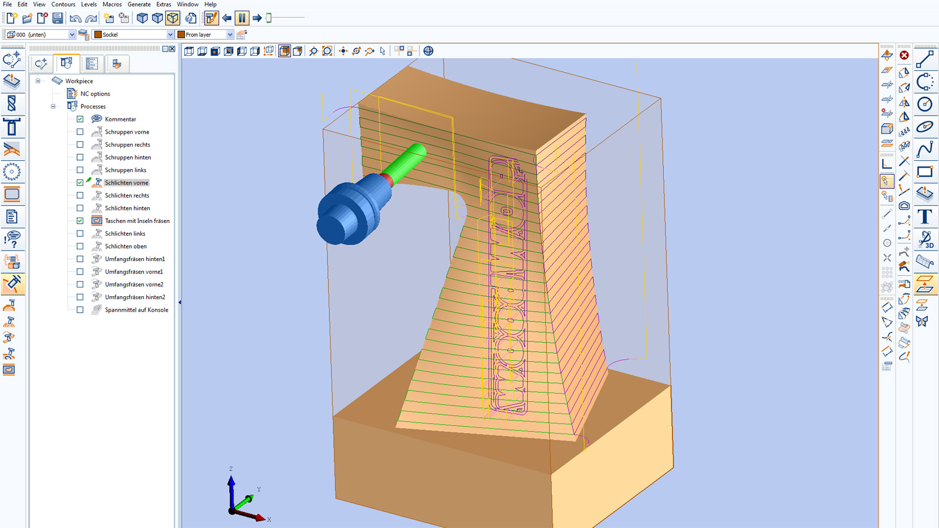Click the Open file folder icon
939x528 pixels.
(27, 18)
